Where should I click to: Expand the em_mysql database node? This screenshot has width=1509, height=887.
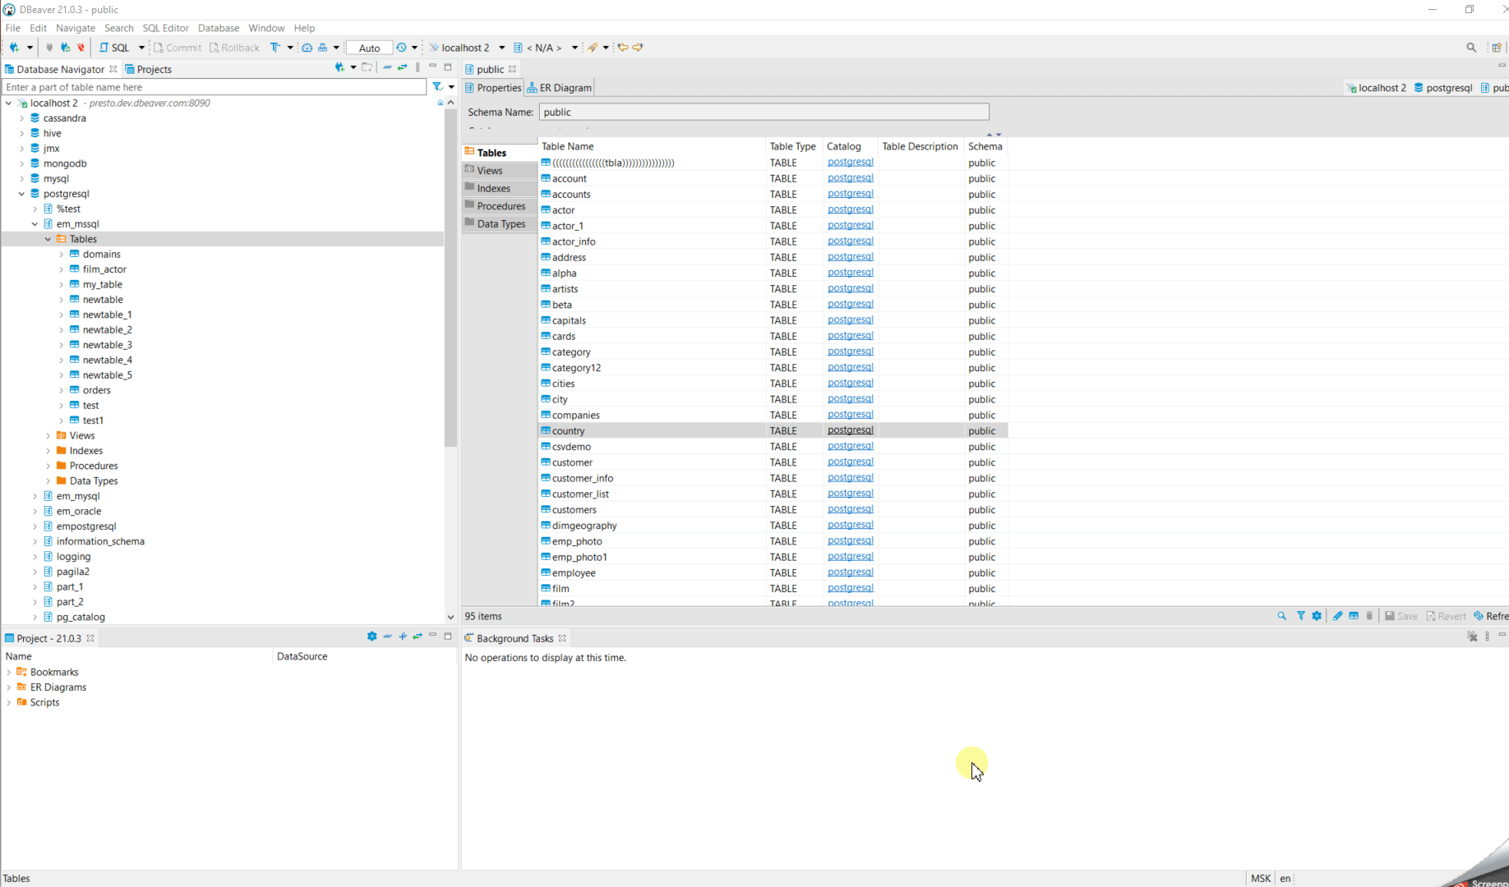(35, 495)
